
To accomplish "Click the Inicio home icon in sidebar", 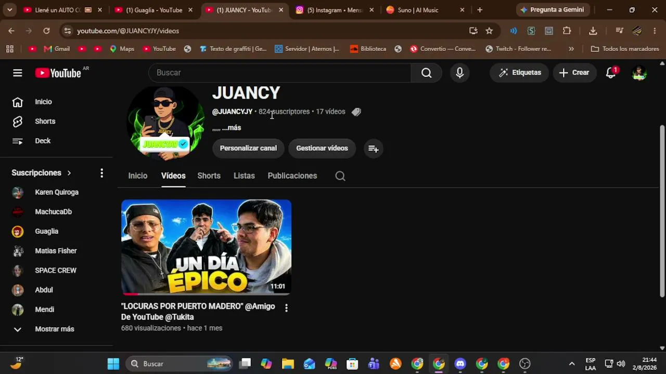I will [18, 102].
